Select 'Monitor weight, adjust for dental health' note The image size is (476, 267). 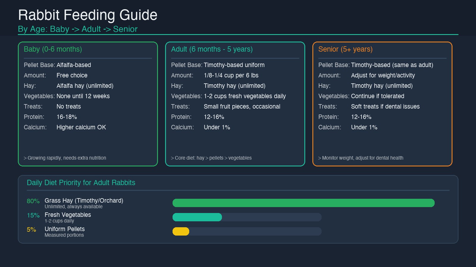[361, 158]
